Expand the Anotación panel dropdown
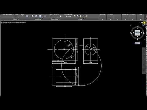The height and width of the screenshot is (110, 147). point(55,19)
